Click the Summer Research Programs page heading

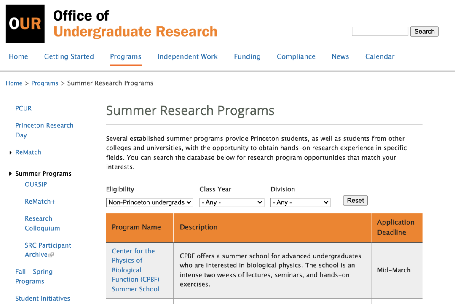tap(190, 110)
